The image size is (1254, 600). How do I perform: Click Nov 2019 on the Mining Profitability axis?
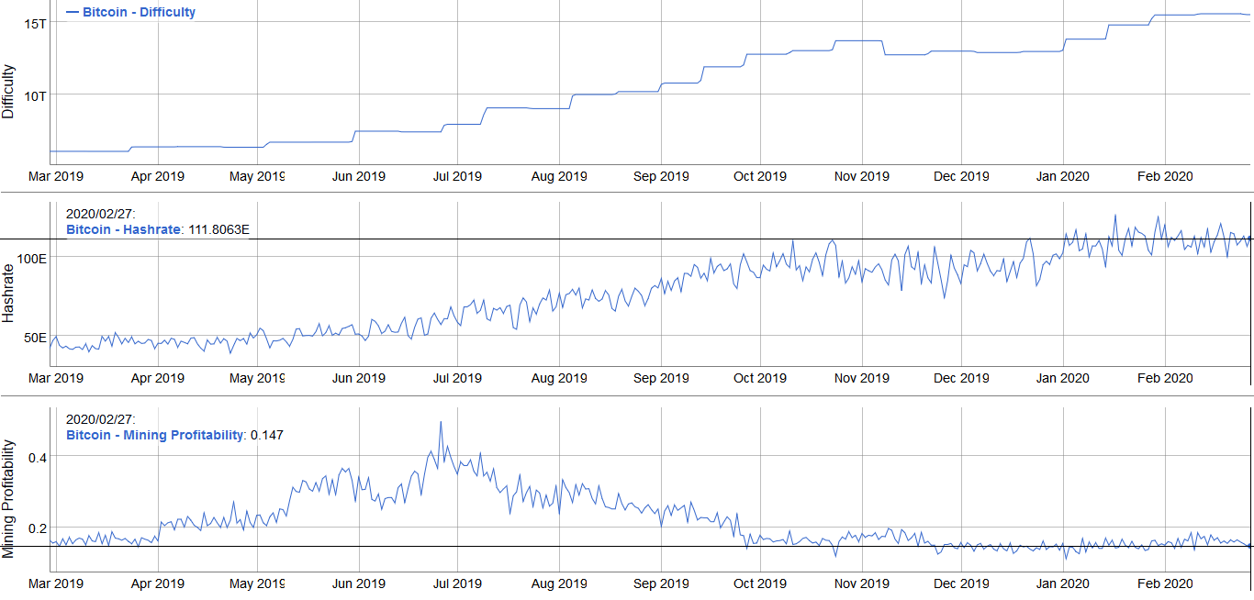coord(861,583)
